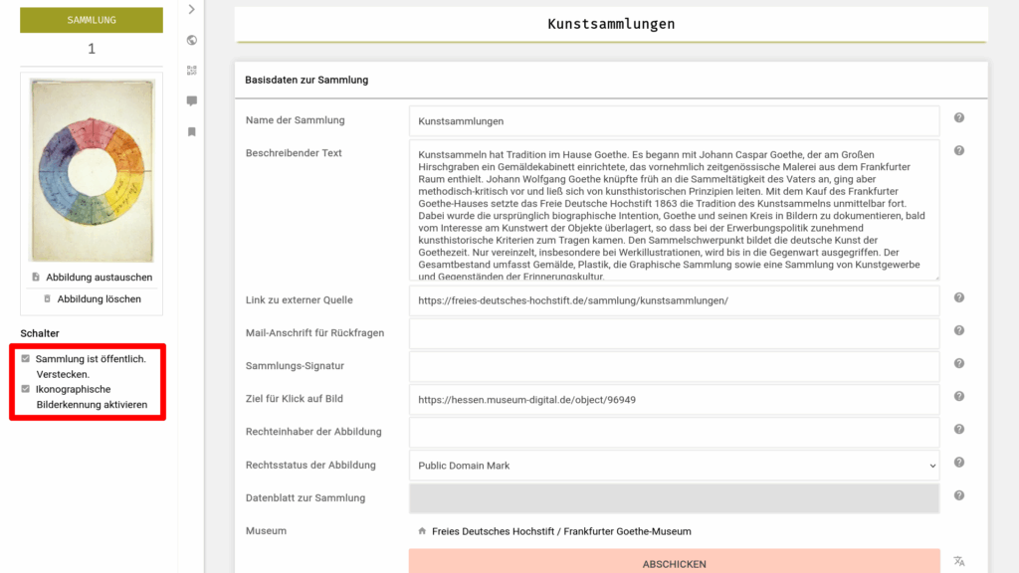The width and height of the screenshot is (1019, 573).
Task: Open the globe icon in the sidebar
Action: point(192,40)
